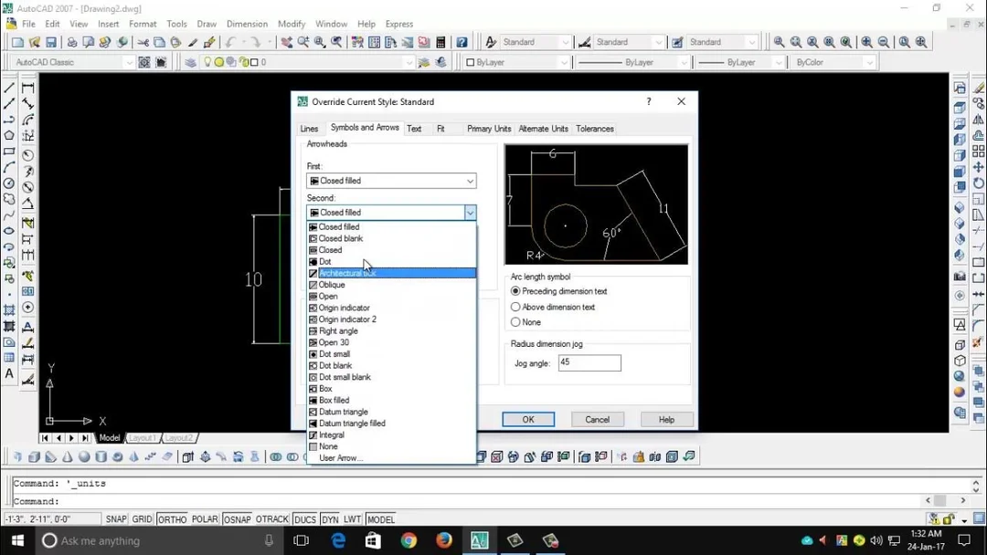
Task: Switch to the Model tab
Action: point(110,438)
